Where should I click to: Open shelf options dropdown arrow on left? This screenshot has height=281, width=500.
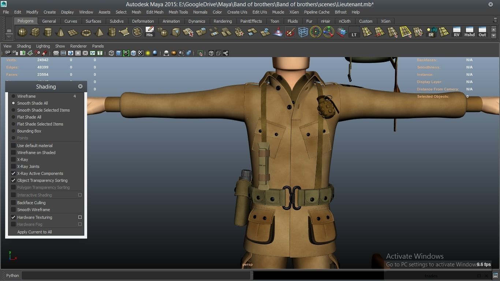(9, 36)
